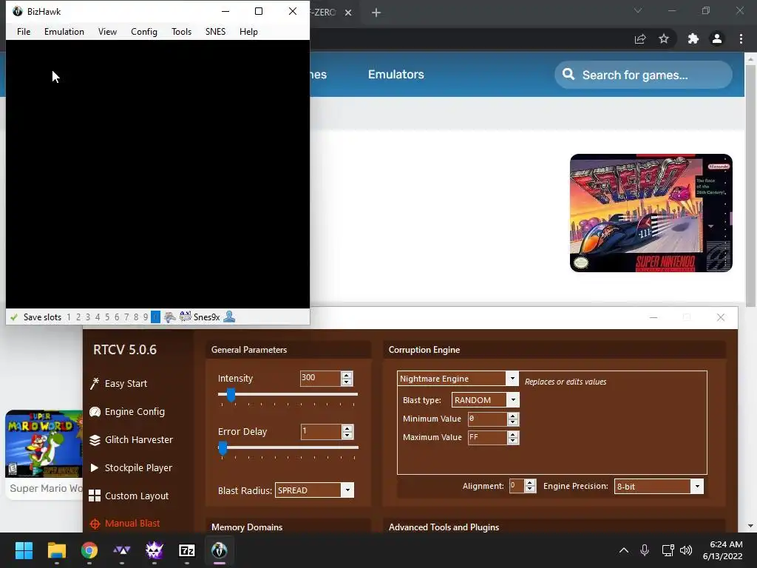Click the Chrome page vertical scrollbar
Screen dimensions: 757x568
click(x=750, y=186)
